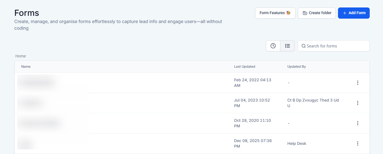Image resolution: width=383 pixels, height=154 pixels.
Task: Click the blue Add Form button
Action: click(x=354, y=13)
